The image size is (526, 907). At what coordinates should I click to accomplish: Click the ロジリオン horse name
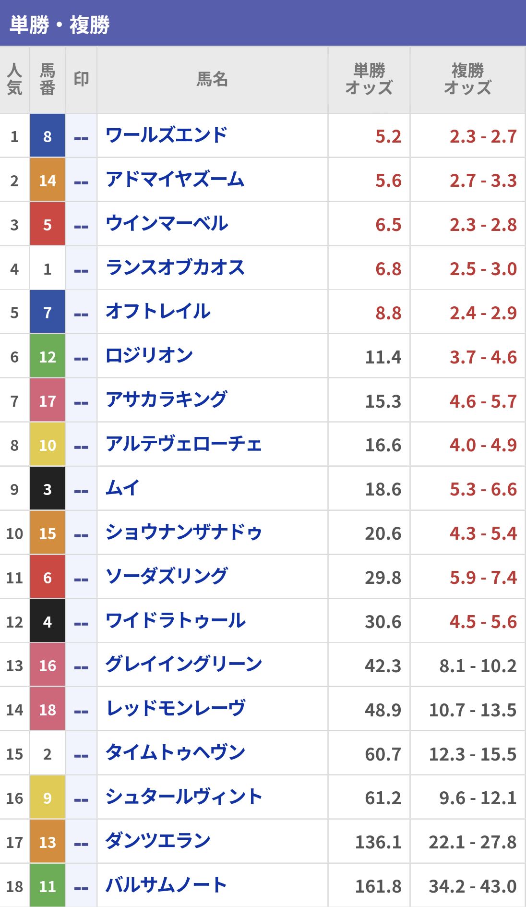(x=149, y=356)
